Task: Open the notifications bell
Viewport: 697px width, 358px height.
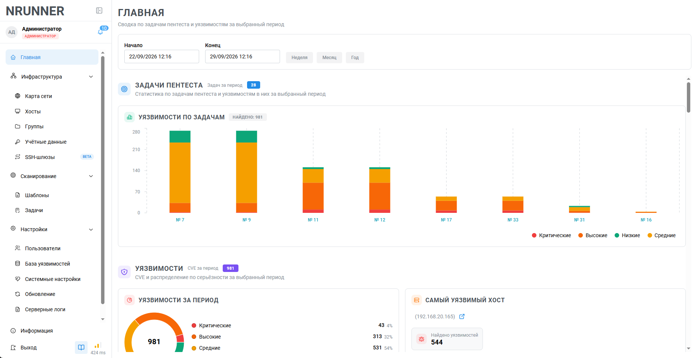Action: click(100, 32)
